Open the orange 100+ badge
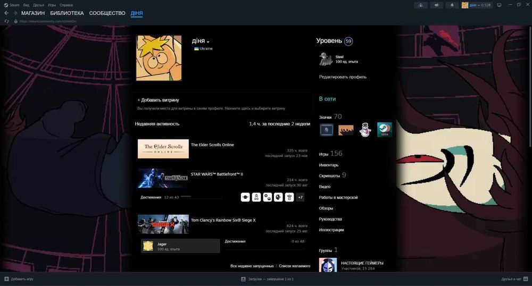The height and width of the screenshot is (286, 532). 346,130
